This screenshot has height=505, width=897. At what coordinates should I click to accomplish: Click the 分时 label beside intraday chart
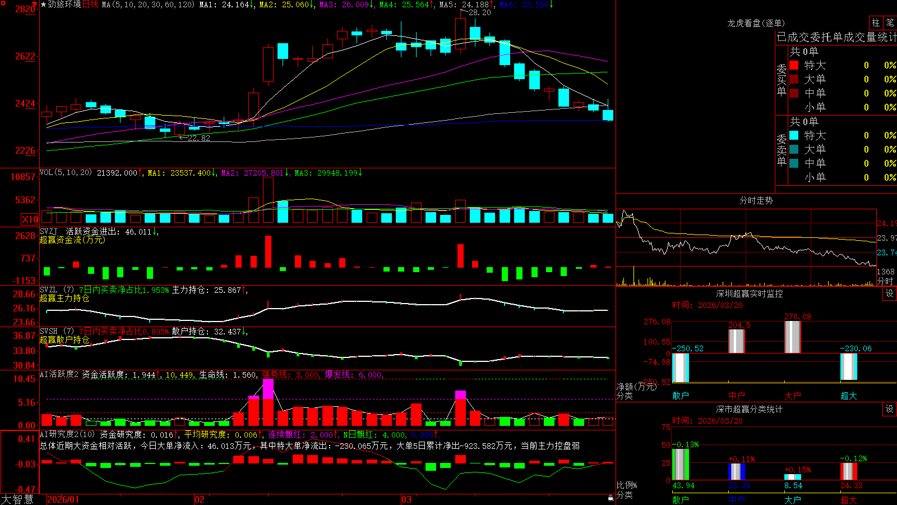885,281
